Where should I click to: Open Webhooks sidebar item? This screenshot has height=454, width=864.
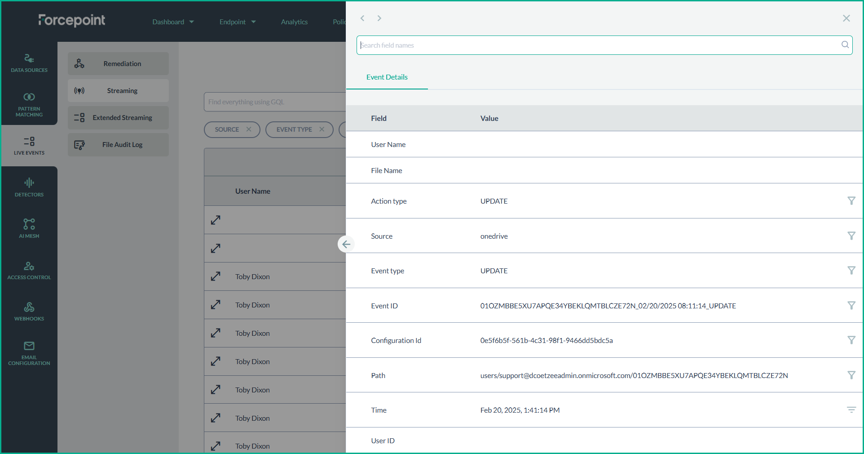click(x=29, y=312)
